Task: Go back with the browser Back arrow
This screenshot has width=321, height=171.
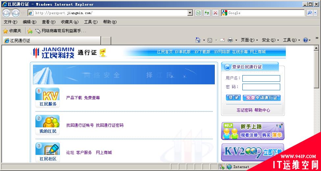Action: (6, 13)
